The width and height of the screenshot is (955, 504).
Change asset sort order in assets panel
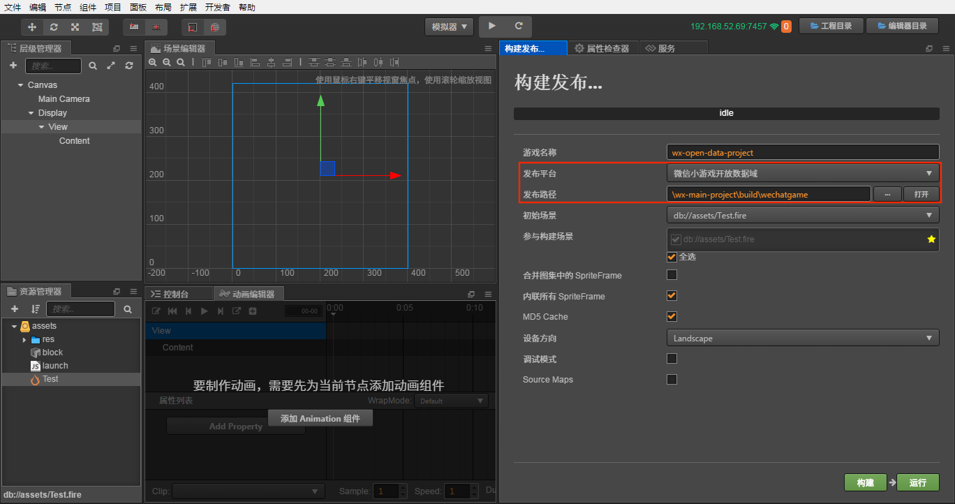click(35, 309)
